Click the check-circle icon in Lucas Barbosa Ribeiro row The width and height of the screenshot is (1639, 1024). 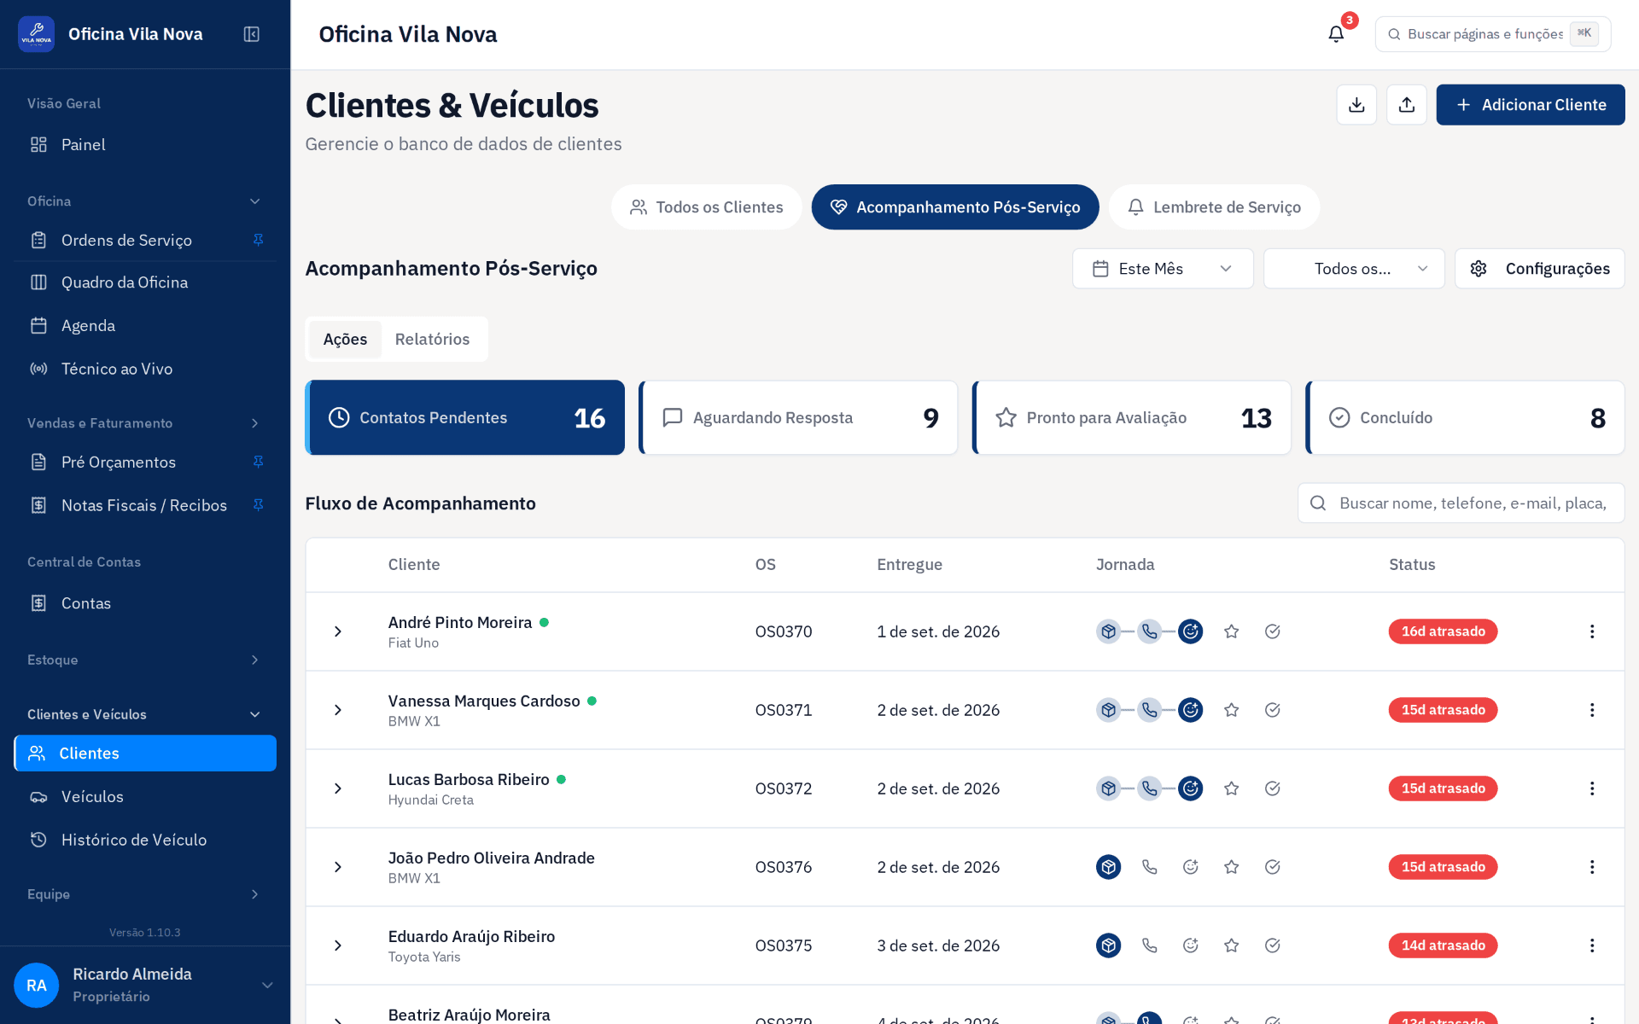click(1272, 788)
